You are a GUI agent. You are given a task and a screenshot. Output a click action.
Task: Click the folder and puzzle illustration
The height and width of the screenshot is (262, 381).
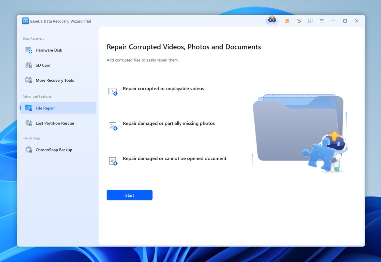[x=300, y=133]
